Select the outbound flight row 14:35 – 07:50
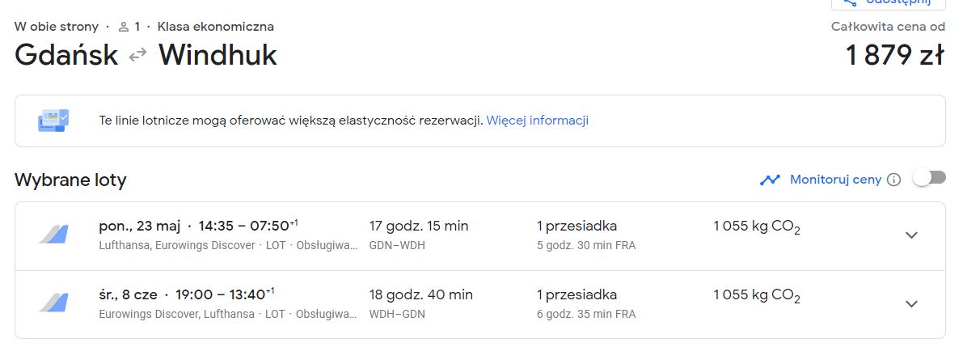This screenshot has height=343, width=967. click(x=479, y=236)
